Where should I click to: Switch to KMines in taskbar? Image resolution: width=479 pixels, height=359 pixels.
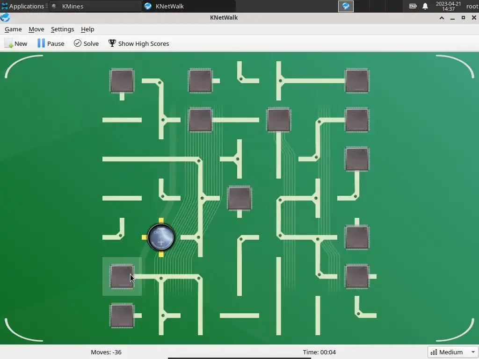coord(95,6)
